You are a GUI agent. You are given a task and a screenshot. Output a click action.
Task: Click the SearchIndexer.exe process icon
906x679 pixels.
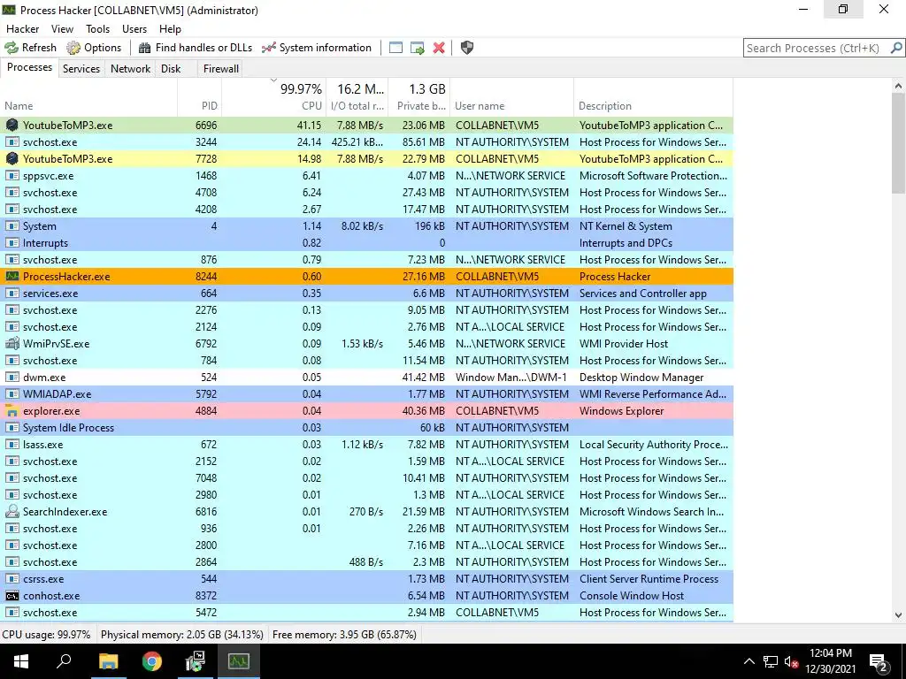[x=12, y=512]
